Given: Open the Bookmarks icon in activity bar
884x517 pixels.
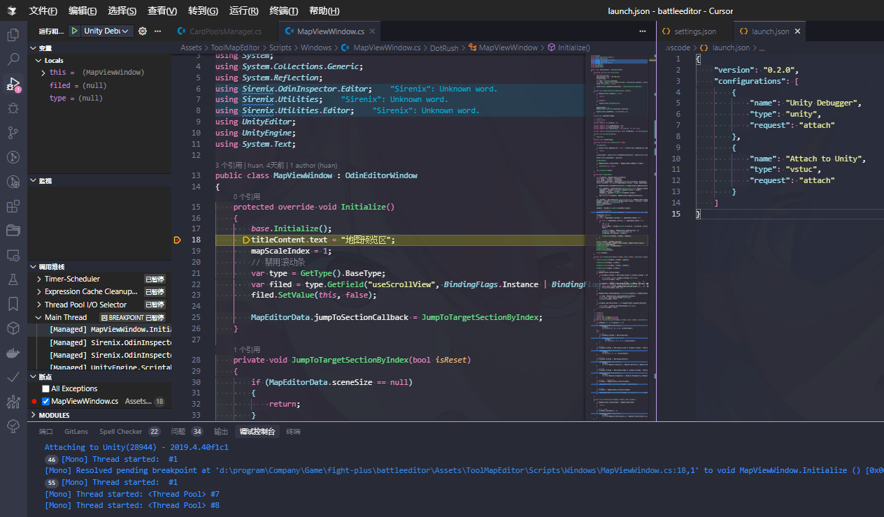Looking at the screenshot, I should click(x=13, y=304).
